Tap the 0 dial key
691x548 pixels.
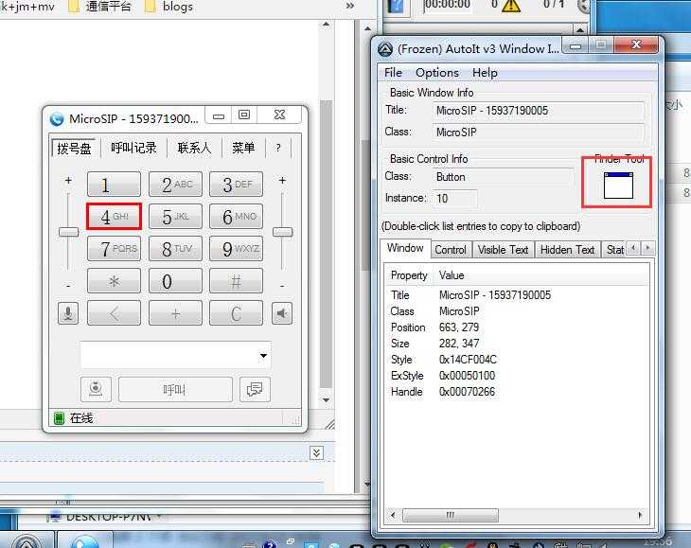[x=175, y=280]
